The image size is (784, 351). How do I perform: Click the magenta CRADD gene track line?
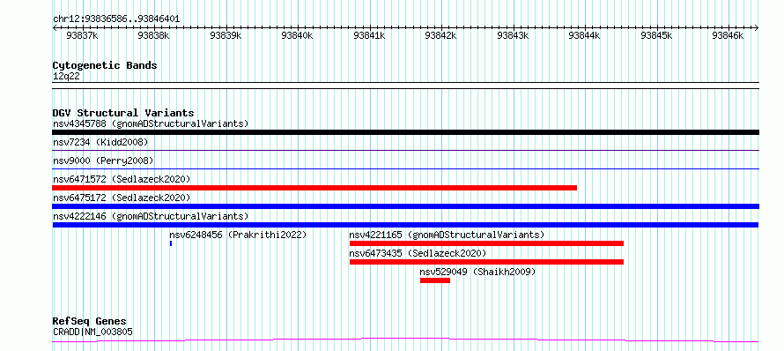tap(405, 340)
